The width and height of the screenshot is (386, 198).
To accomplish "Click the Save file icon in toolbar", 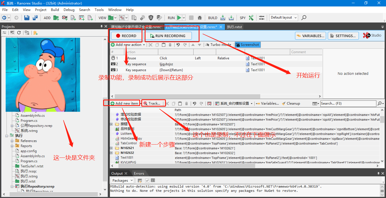I will coord(27,18).
